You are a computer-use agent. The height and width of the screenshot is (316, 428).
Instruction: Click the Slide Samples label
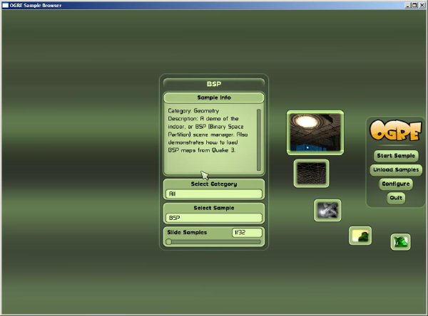click(187, 232)
